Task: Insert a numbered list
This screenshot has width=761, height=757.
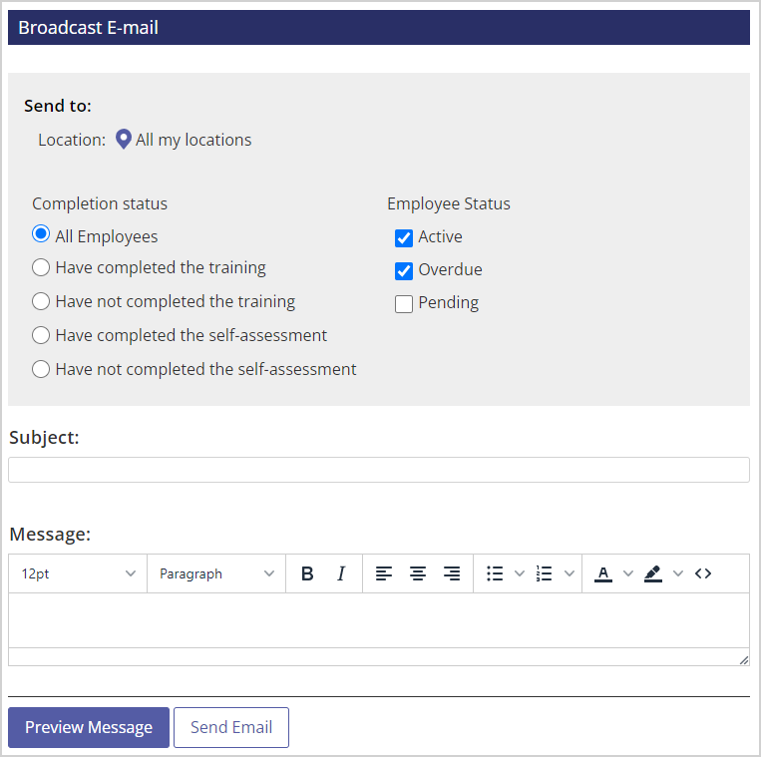Action: [x=544, y=573]
